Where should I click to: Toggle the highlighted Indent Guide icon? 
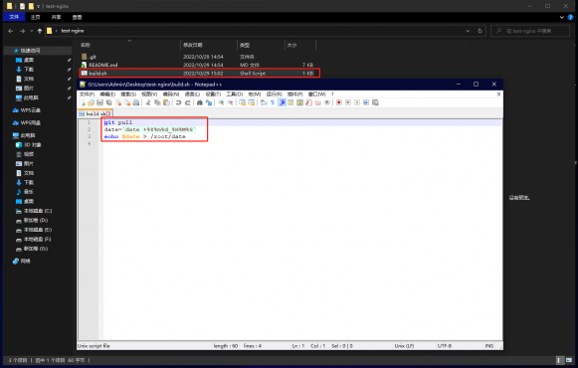pyautogui.click(x=282, y=102)
